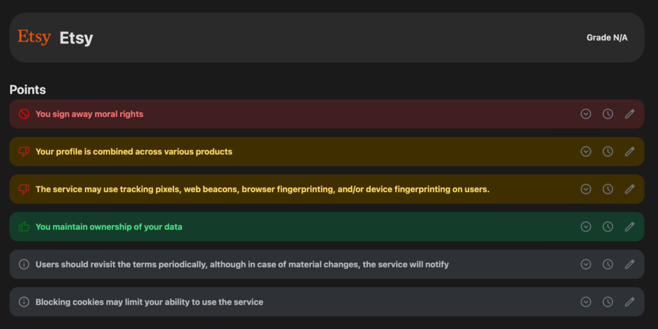
Task: Click 'Blocking cookies may limit' point text
Action: (149, 302)
